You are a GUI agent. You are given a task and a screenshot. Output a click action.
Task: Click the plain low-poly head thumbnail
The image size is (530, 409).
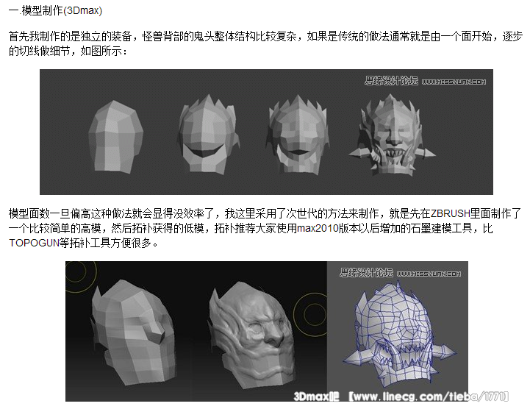(115, 137)
